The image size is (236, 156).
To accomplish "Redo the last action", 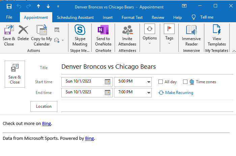I will [x=29, y=6].
